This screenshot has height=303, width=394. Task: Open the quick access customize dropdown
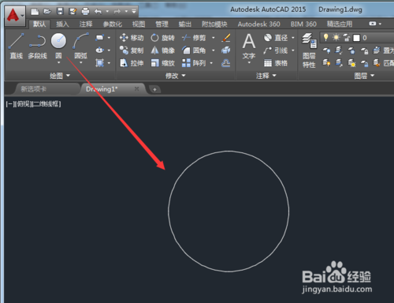pos(134,11)
